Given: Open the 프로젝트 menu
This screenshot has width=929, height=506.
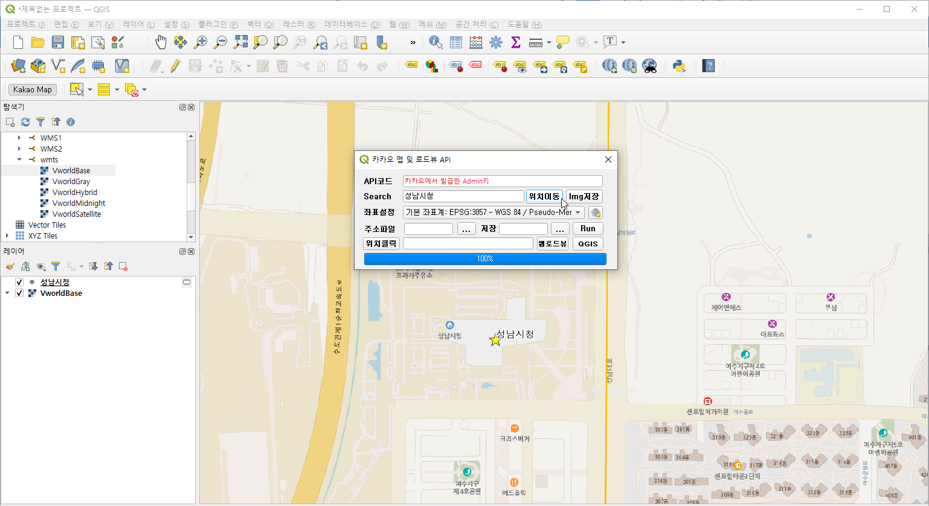Looking at the screenshot, I should pyautogui.click(x=26, y=24).
